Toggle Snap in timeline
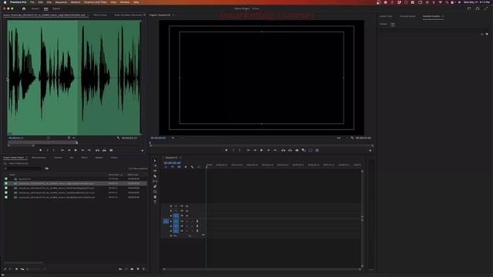The height and width of the screenshot is (277, 493). click(x=173, y=167)
